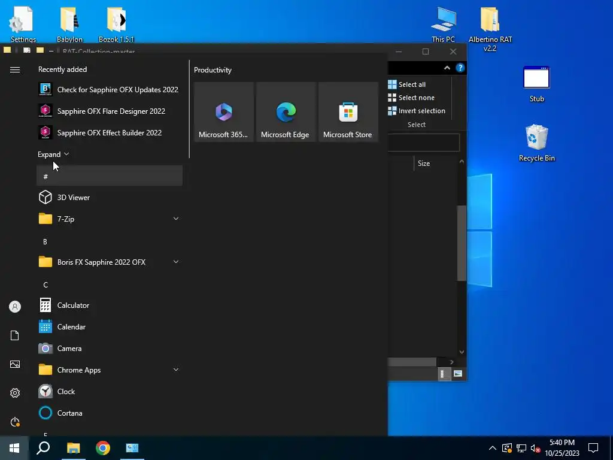This screenshot has height=460, width=613.
Task: Click Windows Start button on taskbar
Action: click(14, 448)
